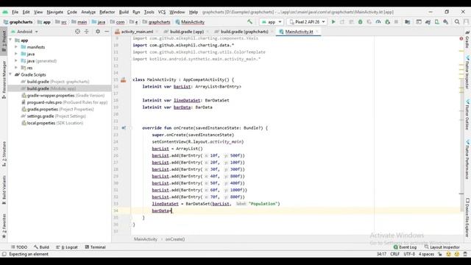Open the VCS menu
This screenshot has height=265, width=471.
click(x=162, y=12)
